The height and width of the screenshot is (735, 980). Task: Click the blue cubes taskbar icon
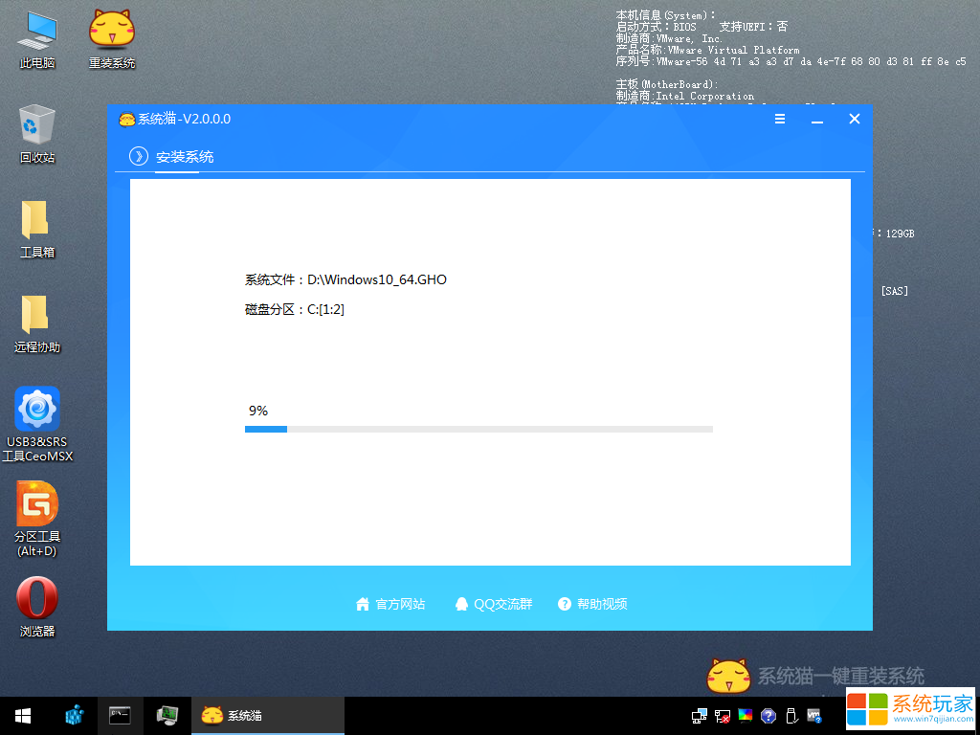pyautogui.click(x=75, y=716)
